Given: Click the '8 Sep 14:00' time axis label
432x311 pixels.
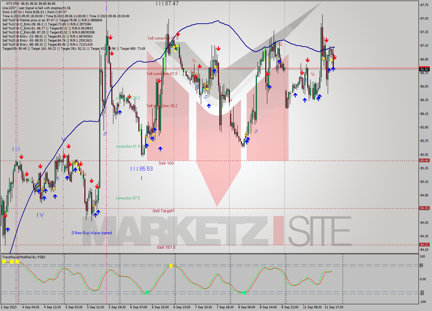Looking at the screenshot, I should (268, 307).
